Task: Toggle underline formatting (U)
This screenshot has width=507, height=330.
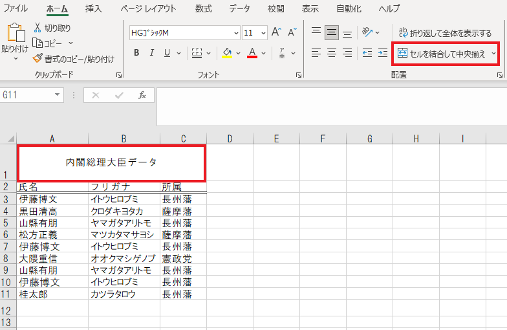Action: tap(167, 53)
